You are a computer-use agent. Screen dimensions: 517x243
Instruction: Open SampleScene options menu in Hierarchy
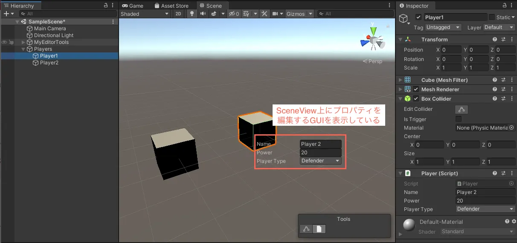(x=113, y=22)
